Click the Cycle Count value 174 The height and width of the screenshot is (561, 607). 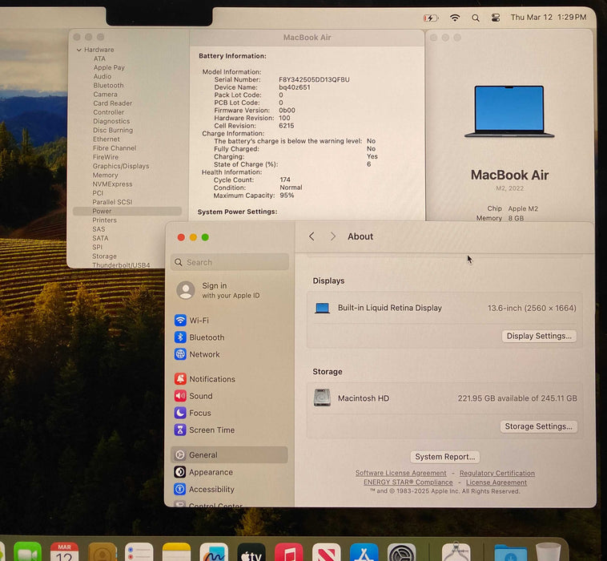pos(285,180)
